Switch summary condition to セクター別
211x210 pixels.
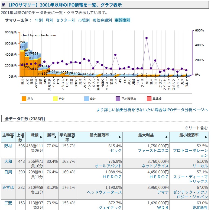[66, 20]
